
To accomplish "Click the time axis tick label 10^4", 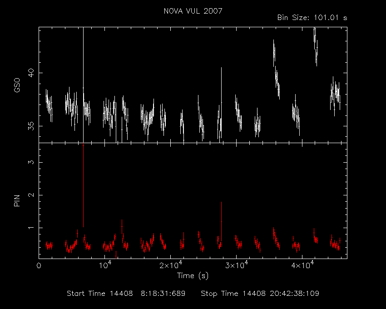I will click(x=105, y=265).
